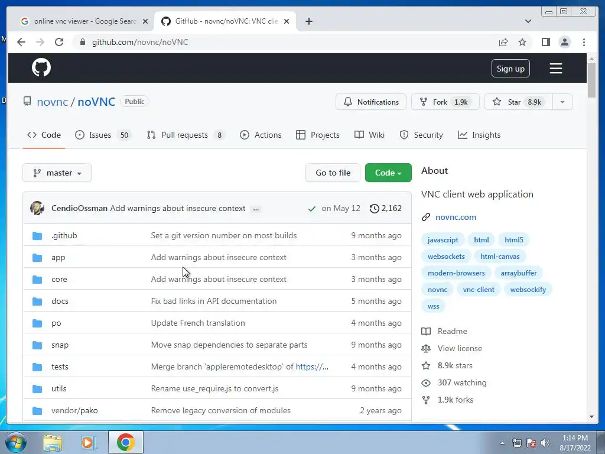Viewport: 605px width, 454px height.
Task: Click the volume speaker icon in system tray
Action: tap(545, 443)
